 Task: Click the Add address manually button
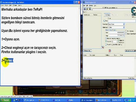[x=130, y=51]
